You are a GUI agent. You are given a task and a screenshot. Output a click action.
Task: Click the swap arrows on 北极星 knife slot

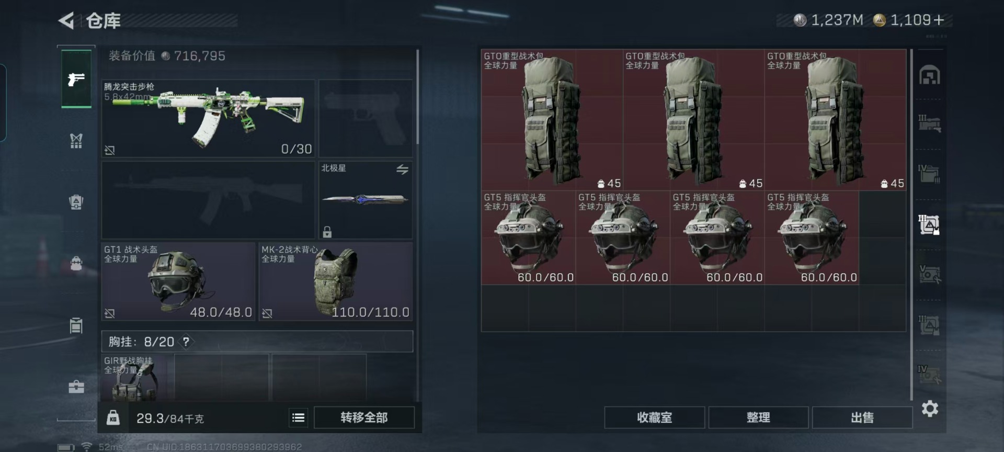tap(402, 169)
